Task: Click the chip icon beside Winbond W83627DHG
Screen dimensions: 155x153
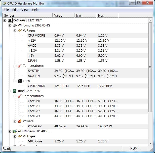Action: (15, 25)
